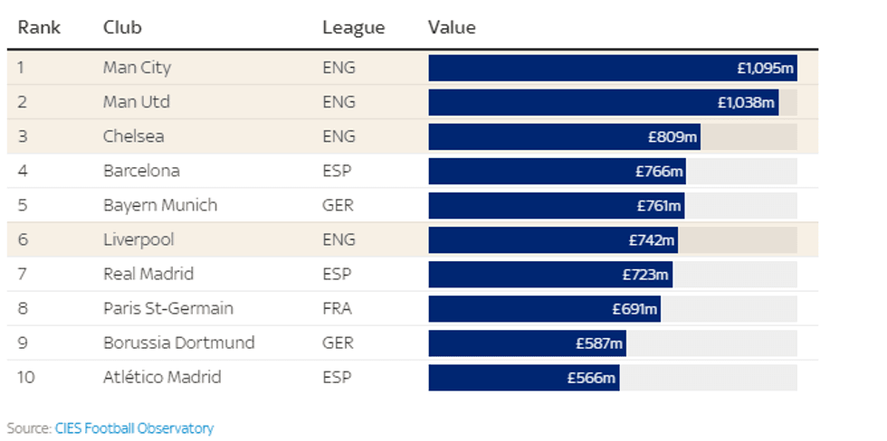
Task: Click the League column header
Action: coord(353,27)
